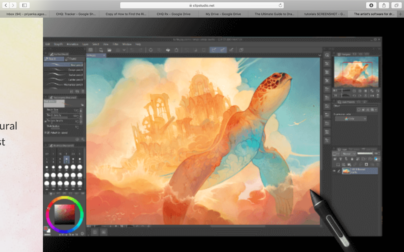This screenshot has height=252, width=404.
Task: Choose the Real pencil brush
Action: [x=63, y=65]
